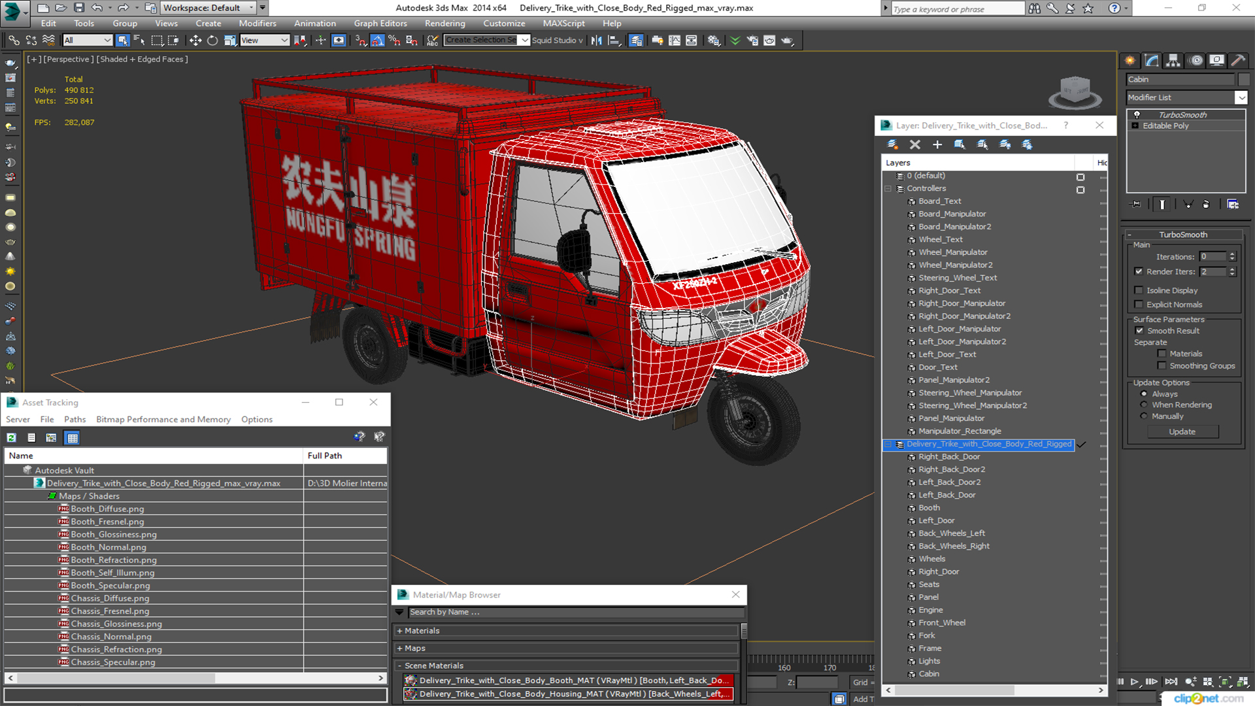Image resolution: width=1255 pixels, height=706 pixels.
Task: Open the Modify command panel tab
Action: pos(1152,60)
